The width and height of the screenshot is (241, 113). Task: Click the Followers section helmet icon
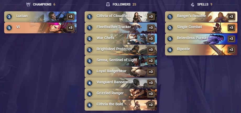point(108,4)
